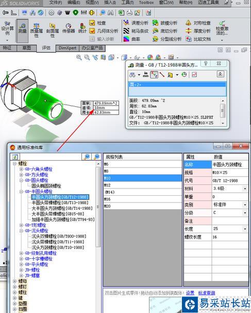The width and height of the screenshot is (251, 313).
Task: Click the 设计算例 button
Action: (7, 30)
